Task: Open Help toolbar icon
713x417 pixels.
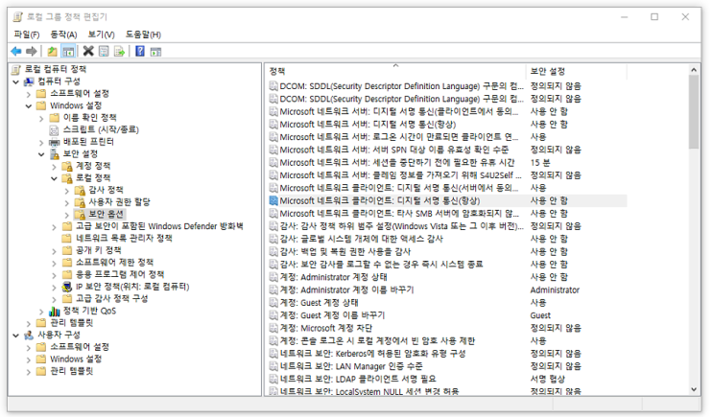Action: tap(140, 52)
